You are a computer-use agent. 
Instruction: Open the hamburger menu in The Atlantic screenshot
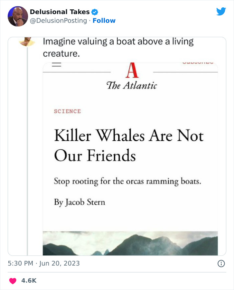[56, 65]
